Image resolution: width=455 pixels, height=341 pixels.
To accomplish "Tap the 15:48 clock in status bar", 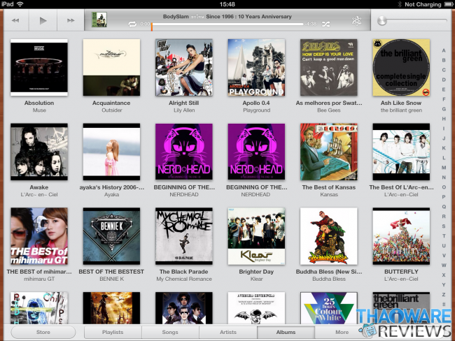I will pos(227,4).
